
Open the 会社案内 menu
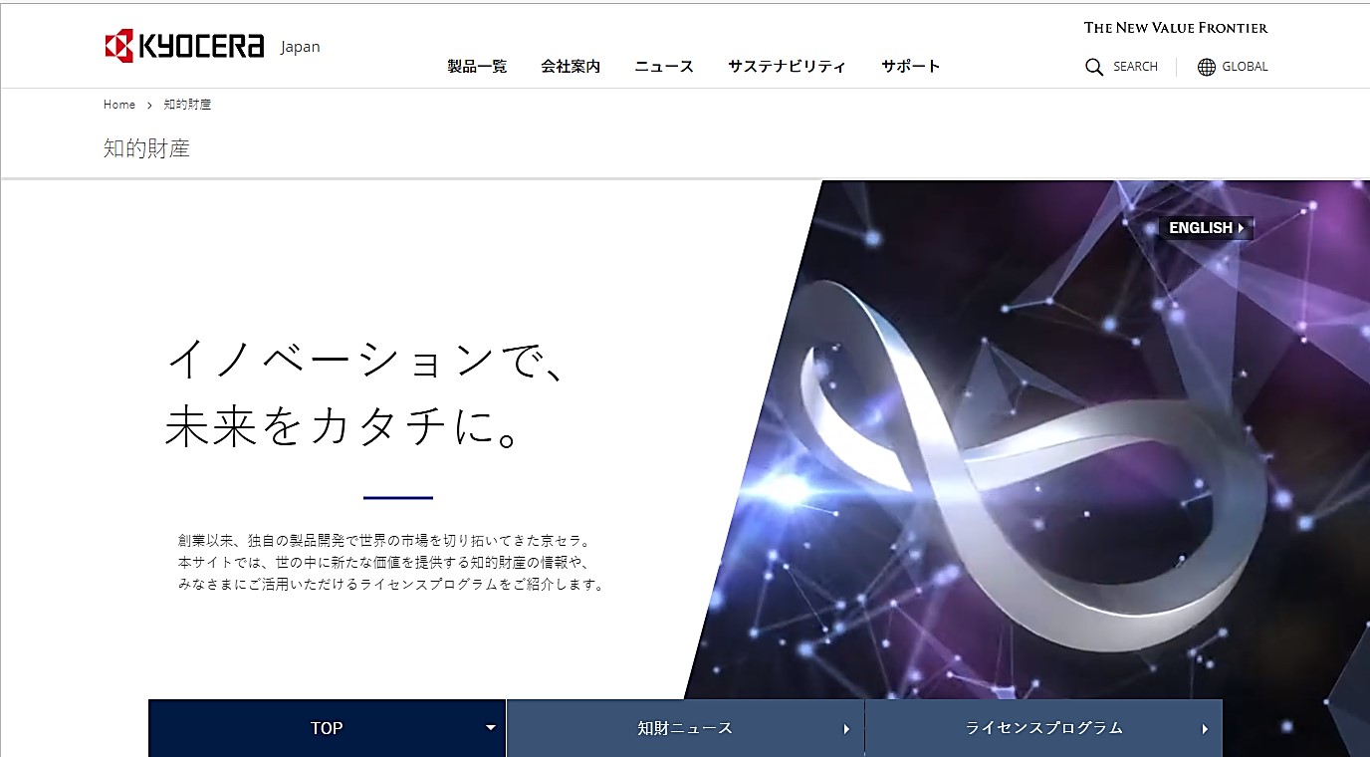571,67
